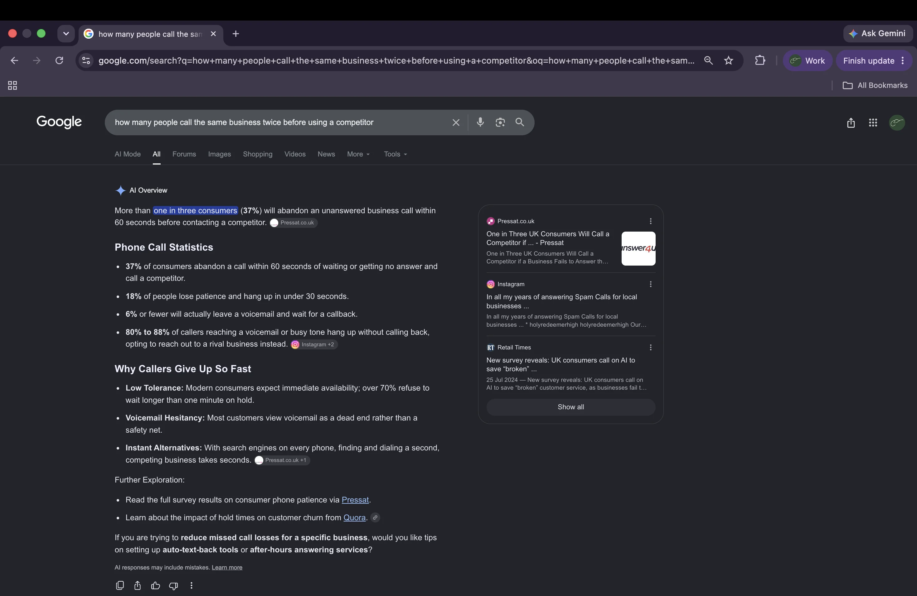Open the Quora link
Screen dimensions: 917x596
coord(354,517)
